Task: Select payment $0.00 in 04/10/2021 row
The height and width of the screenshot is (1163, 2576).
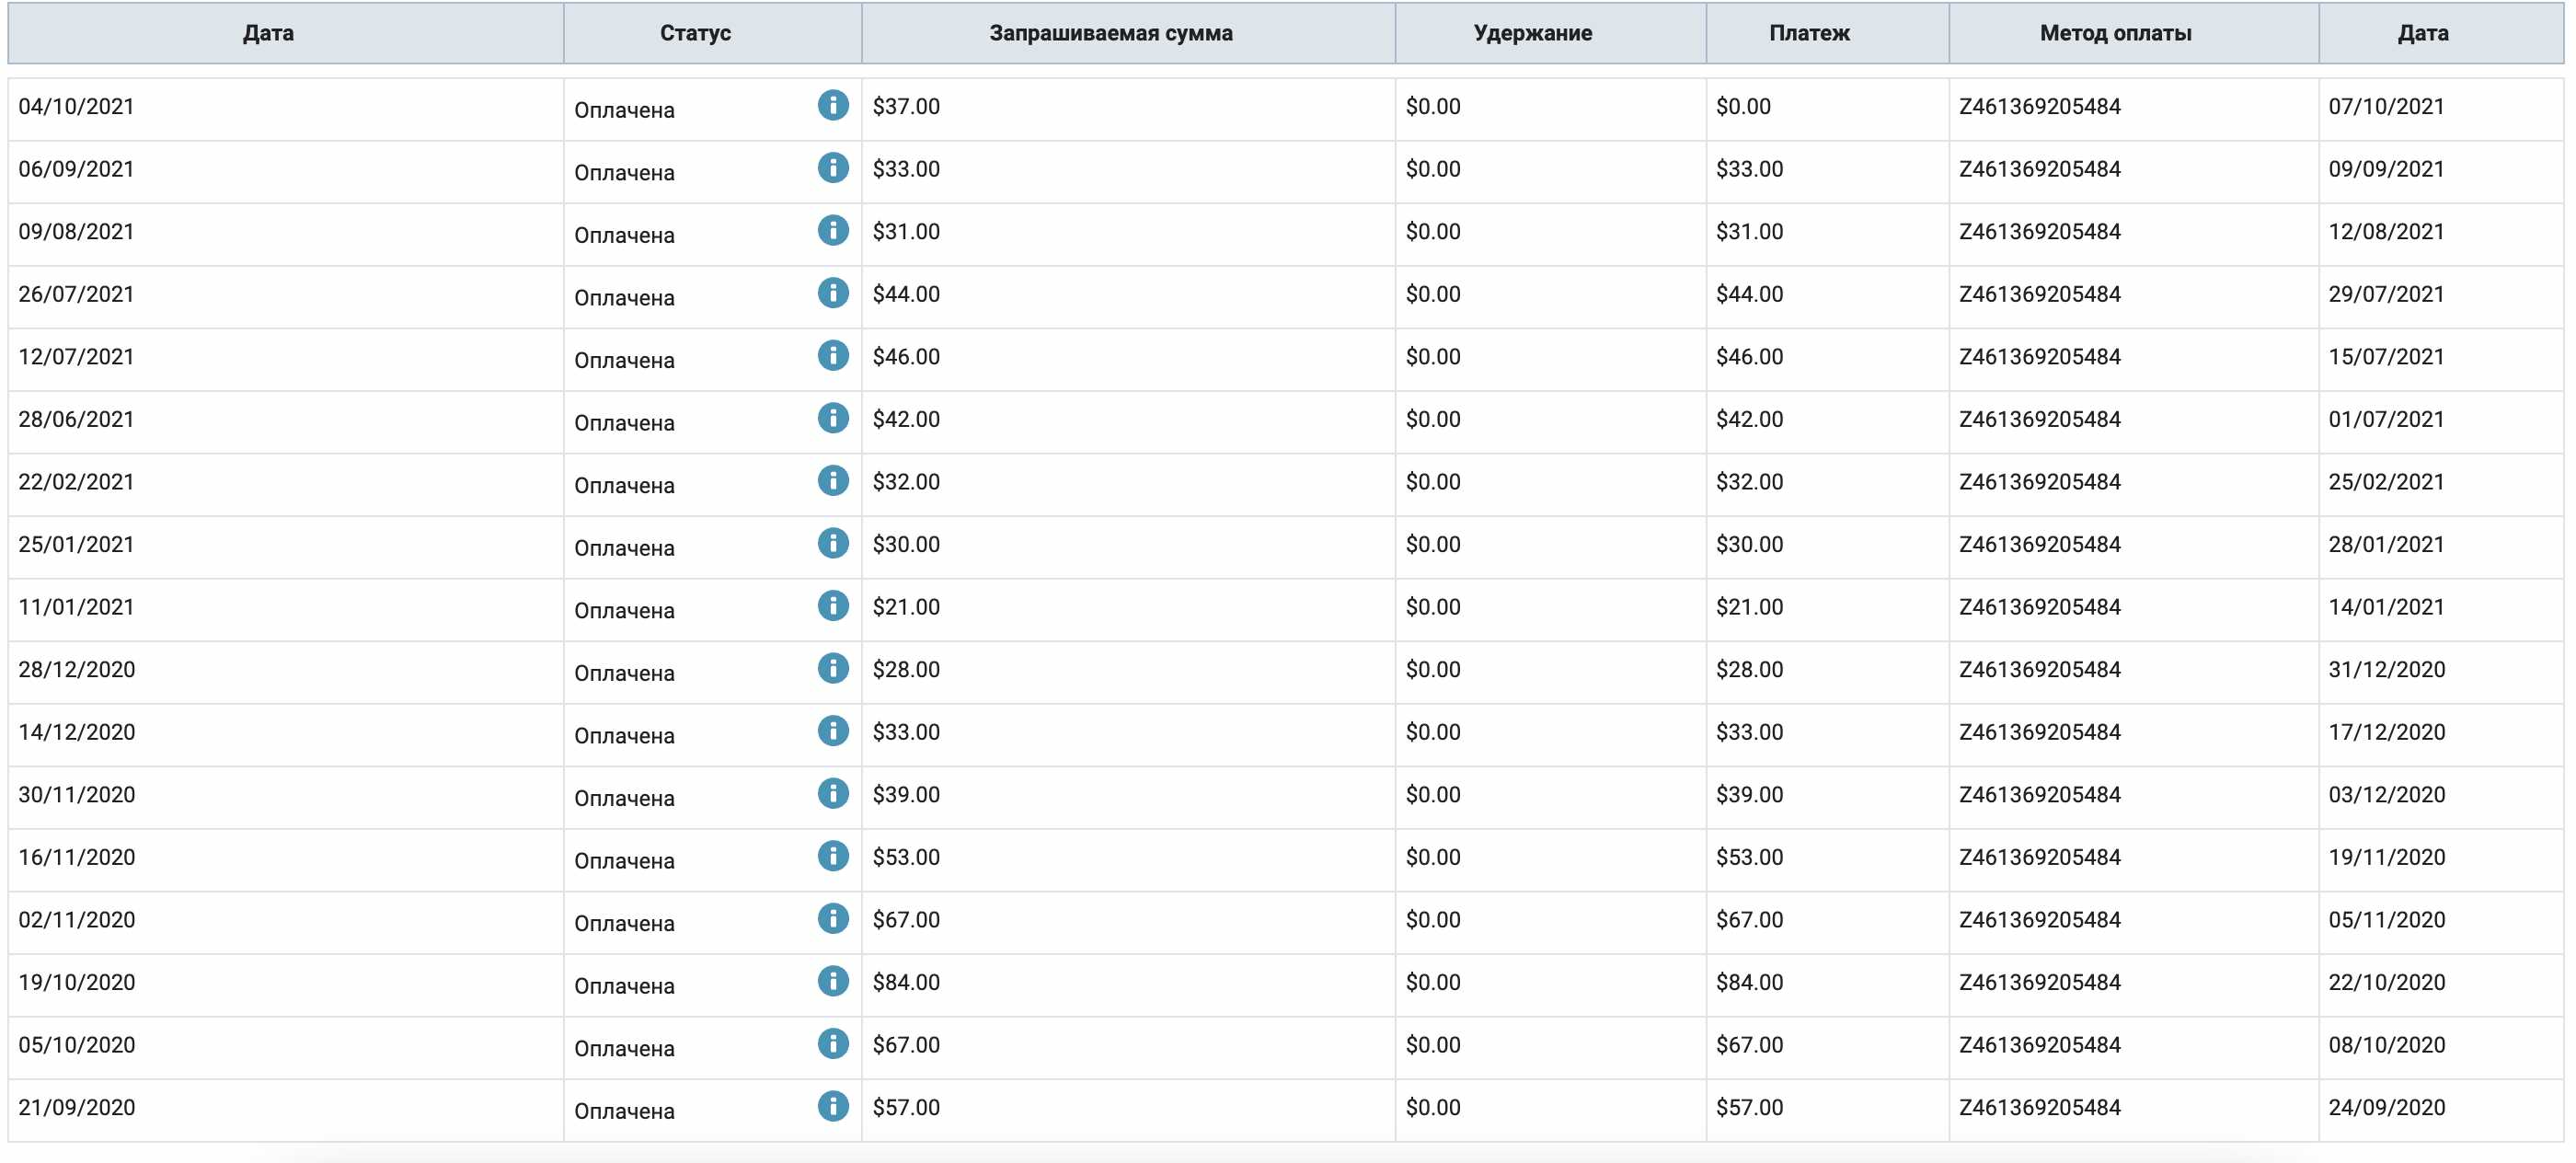Action: pyautogui.click(x=1828, y=109)
